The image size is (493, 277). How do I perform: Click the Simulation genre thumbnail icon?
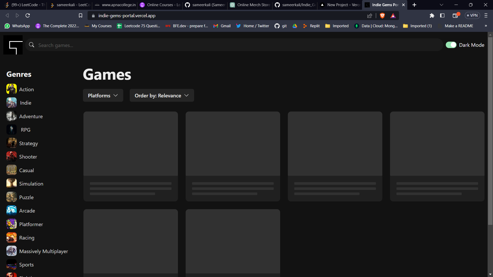point(12,184)
